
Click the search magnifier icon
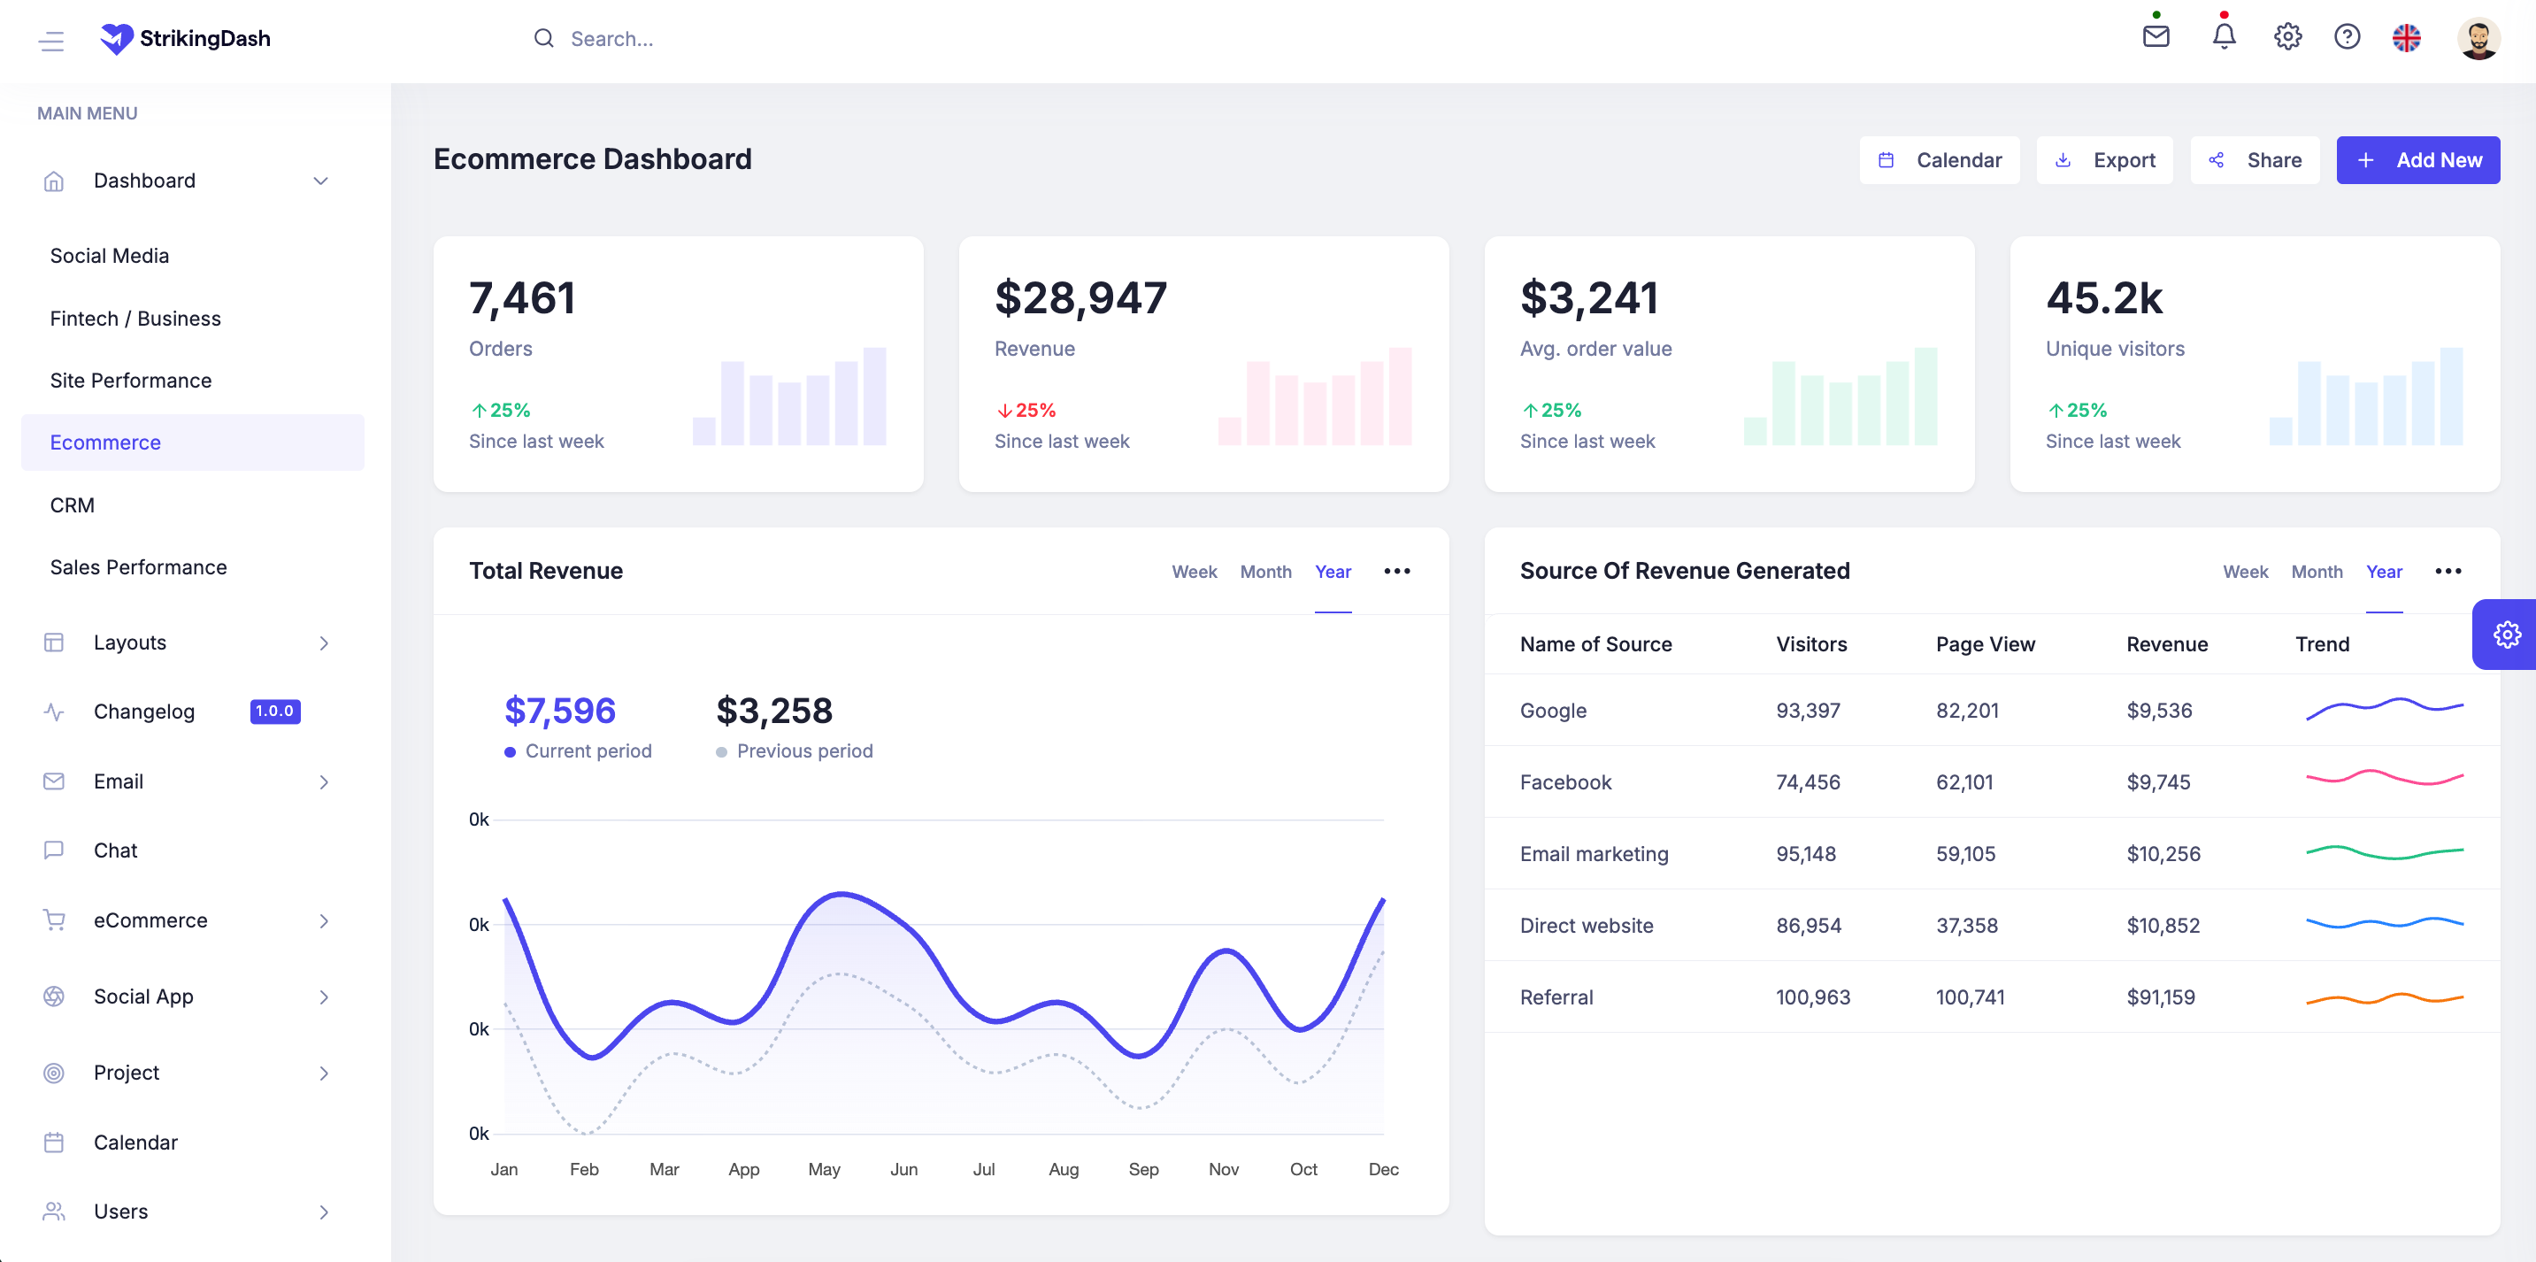(x=543, y=38)
